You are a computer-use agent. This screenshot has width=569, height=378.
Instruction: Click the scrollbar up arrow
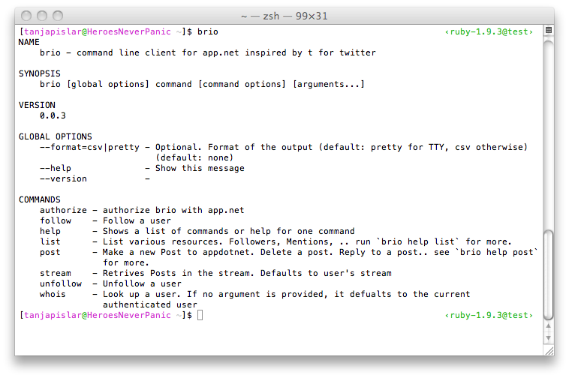(x=548, y=326)
